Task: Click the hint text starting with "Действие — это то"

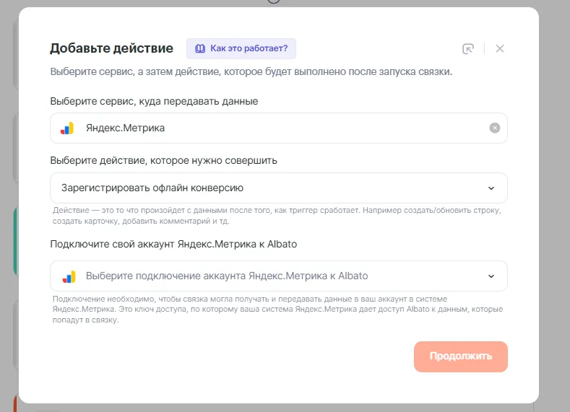Action: 277,216
